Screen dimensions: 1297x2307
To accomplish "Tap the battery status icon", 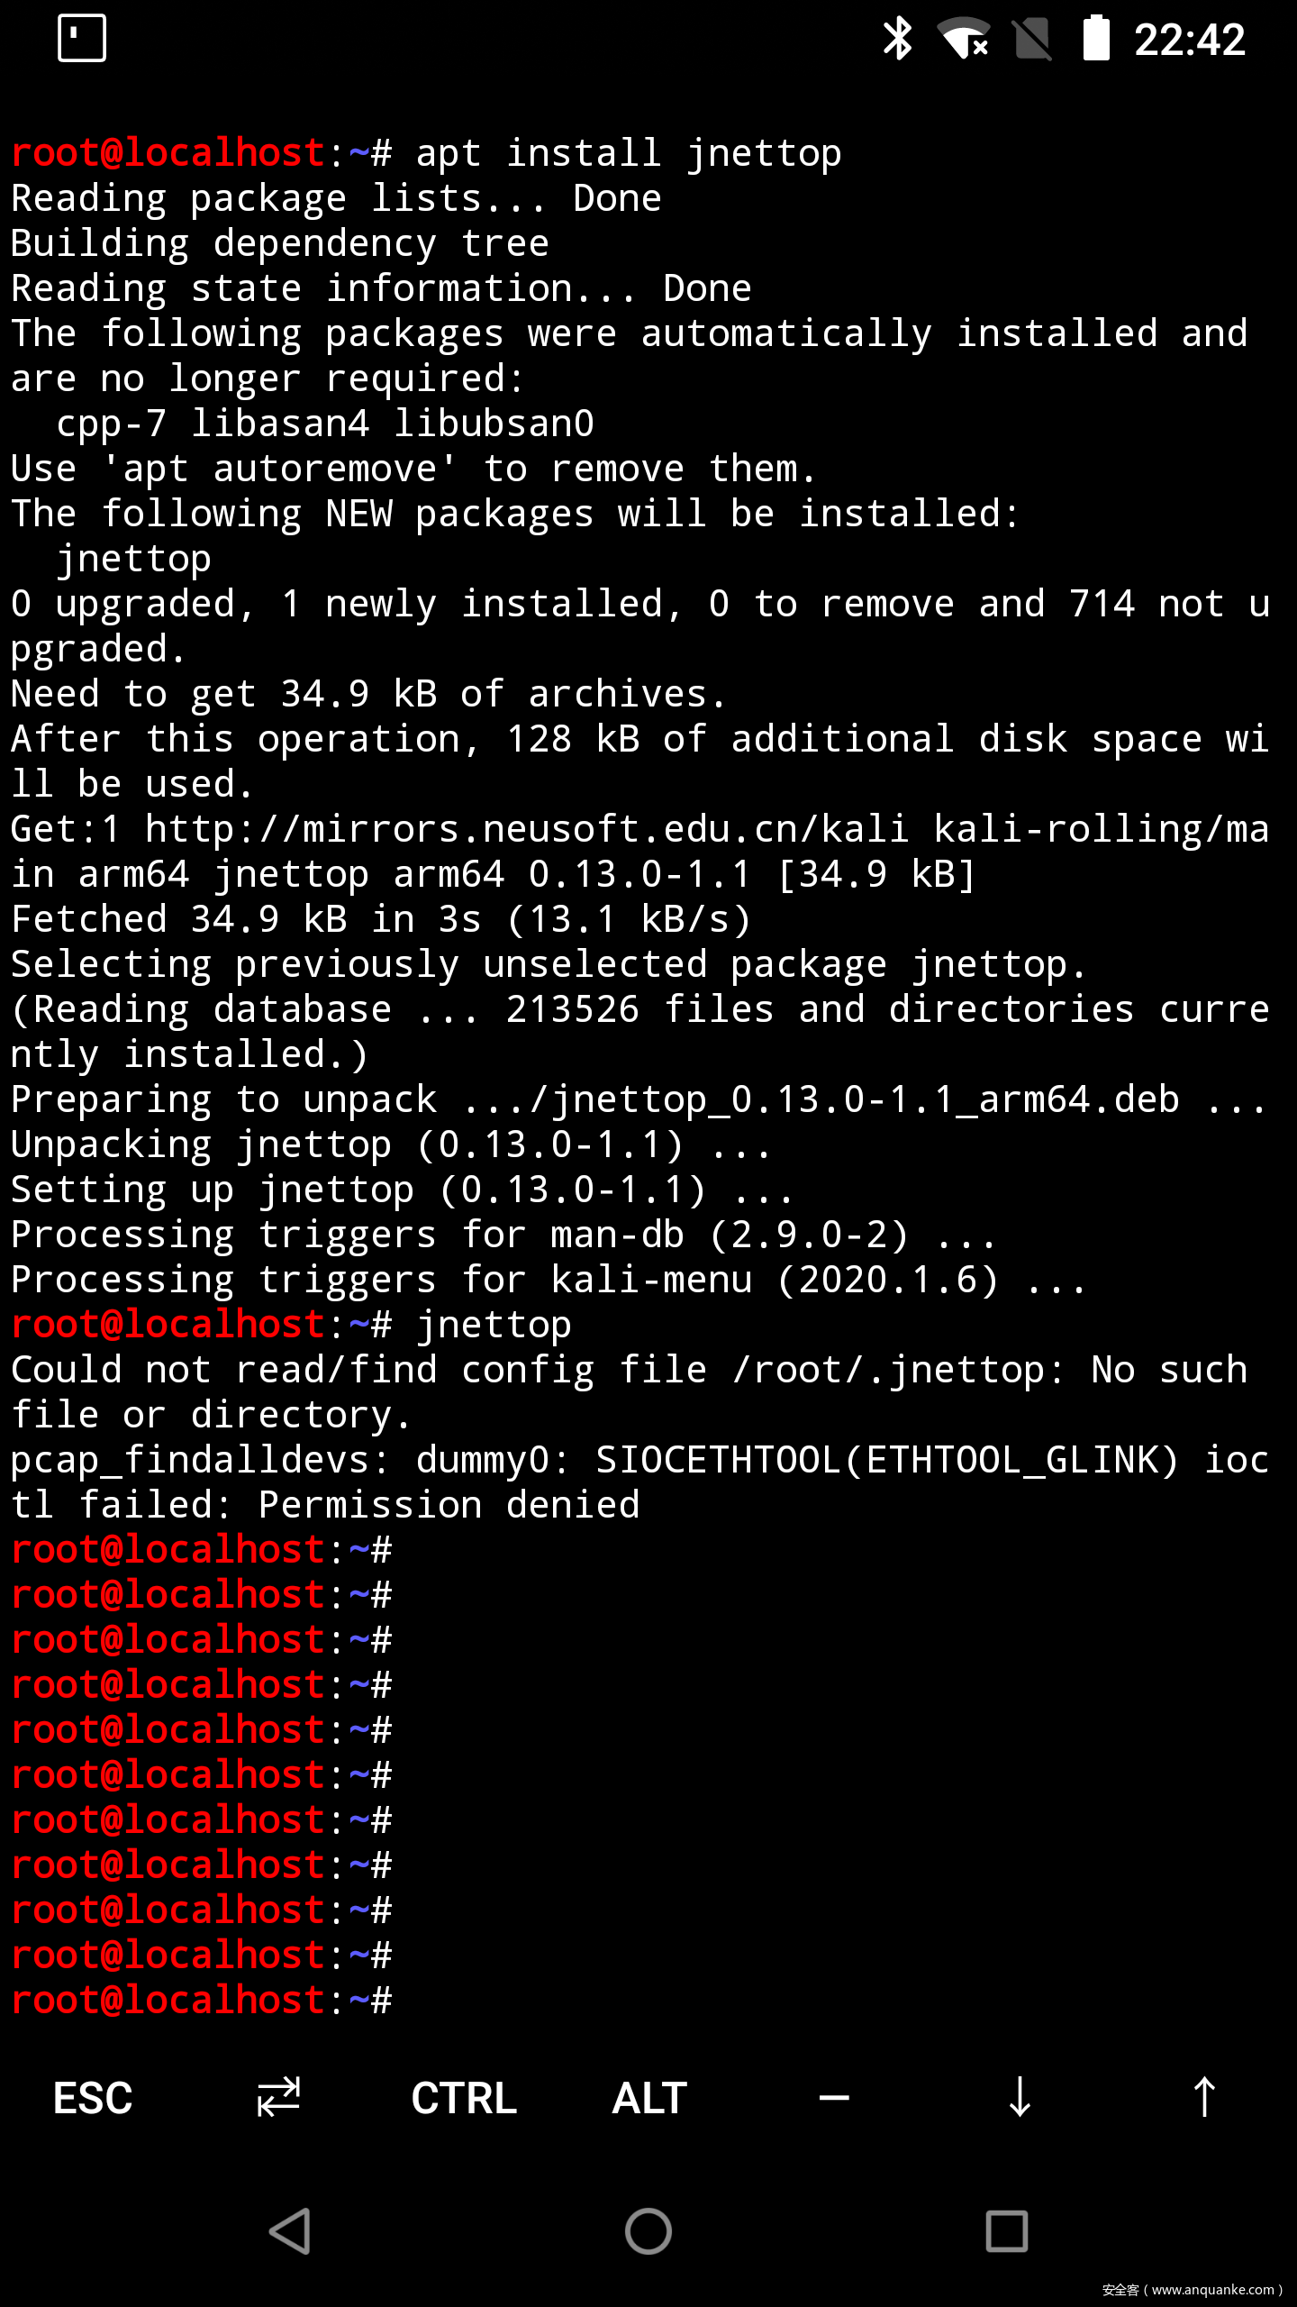I will click(1095, 40).
